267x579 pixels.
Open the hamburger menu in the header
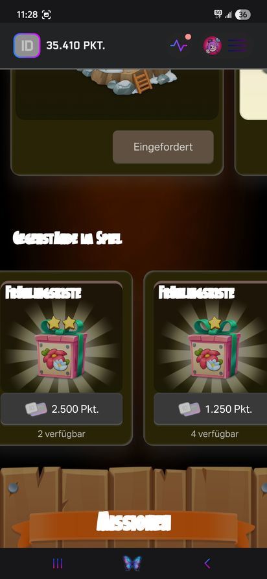[237, 45]
